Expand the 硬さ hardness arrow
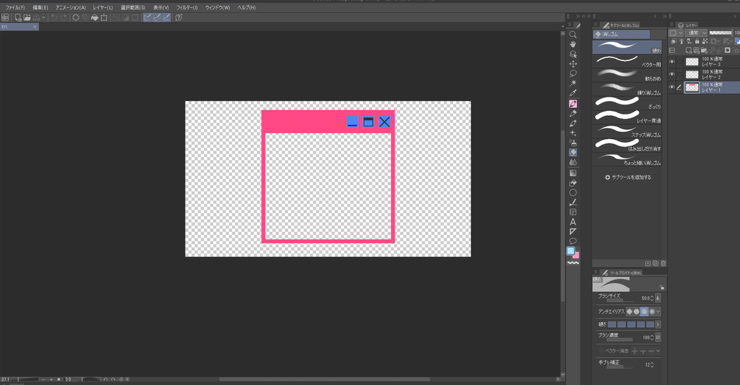The image size is (740, 385). click(658, 324)
